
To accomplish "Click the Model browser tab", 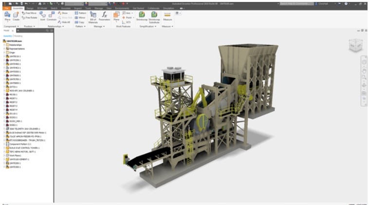I will point(6,30).
